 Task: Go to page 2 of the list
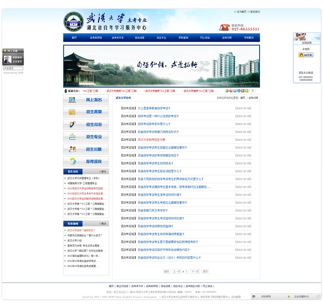pos(186,271)
